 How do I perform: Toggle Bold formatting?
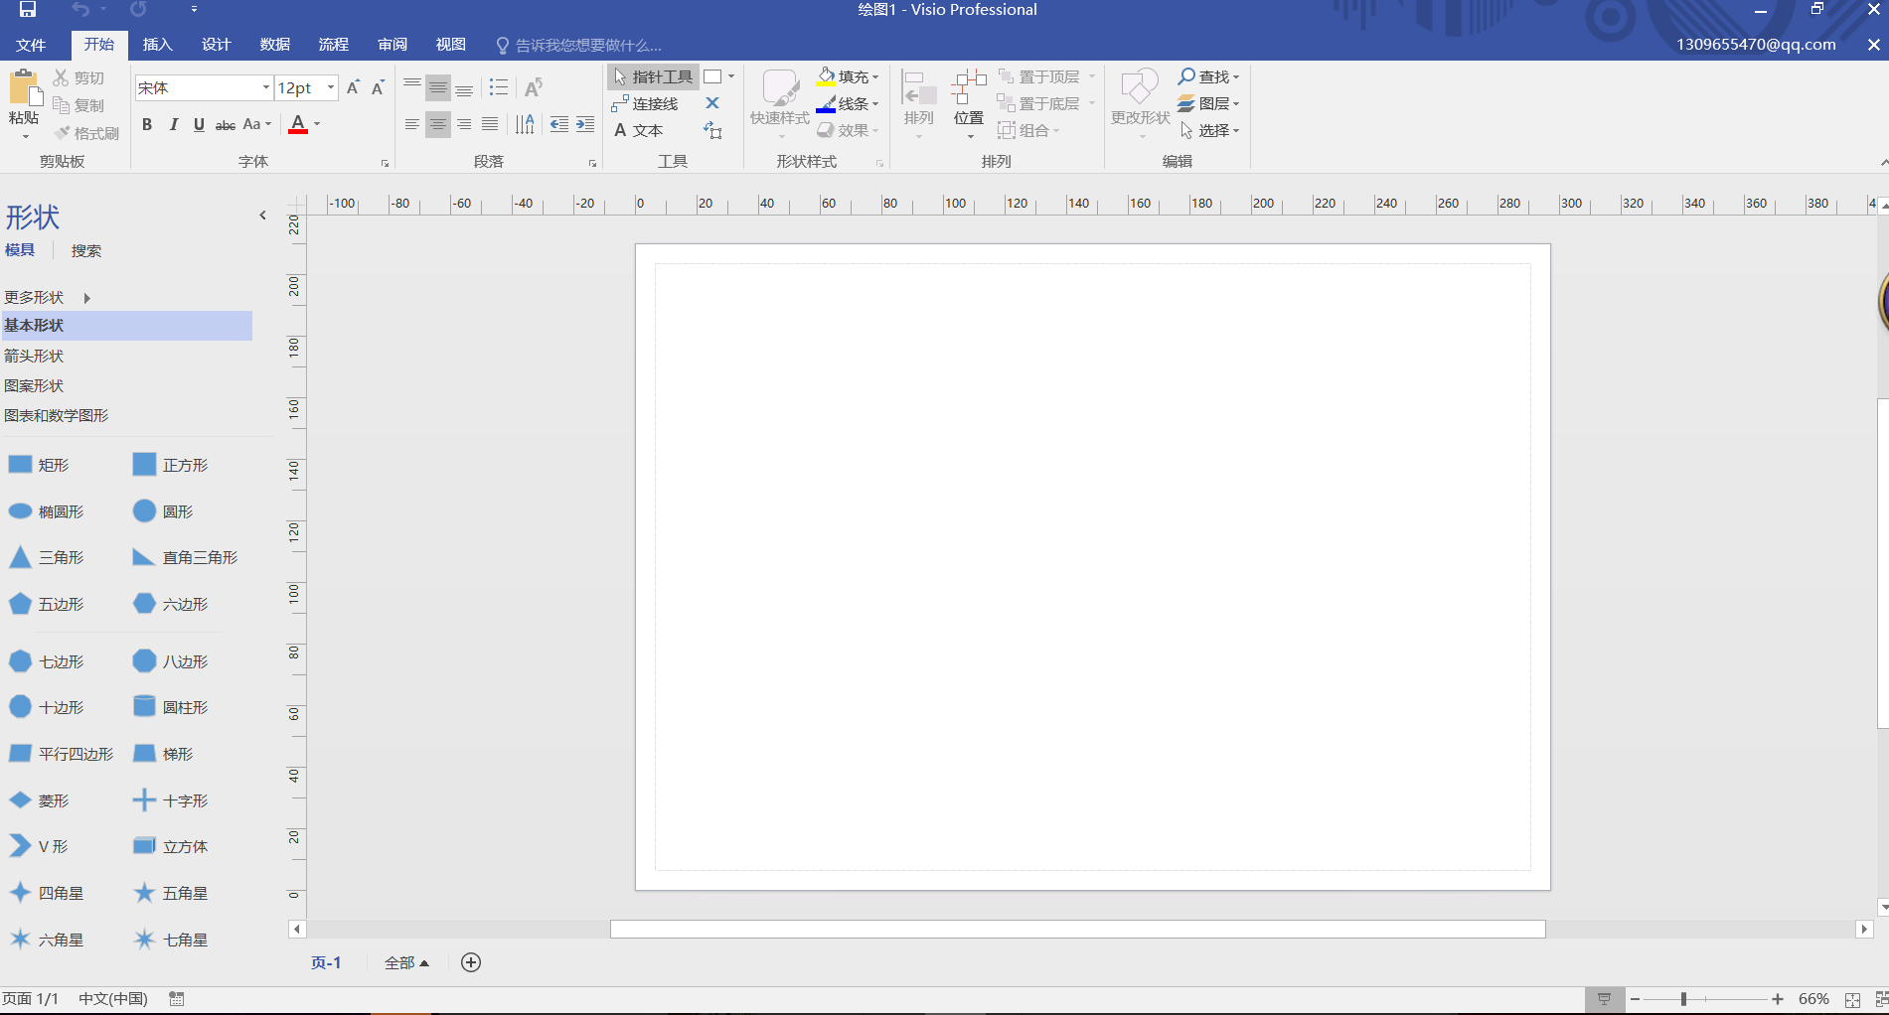click(147, 124)
